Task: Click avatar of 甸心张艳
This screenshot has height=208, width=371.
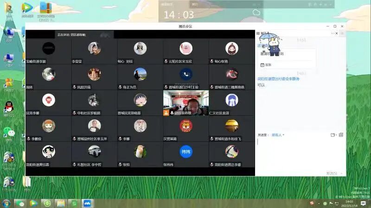Action: [231, 49]
